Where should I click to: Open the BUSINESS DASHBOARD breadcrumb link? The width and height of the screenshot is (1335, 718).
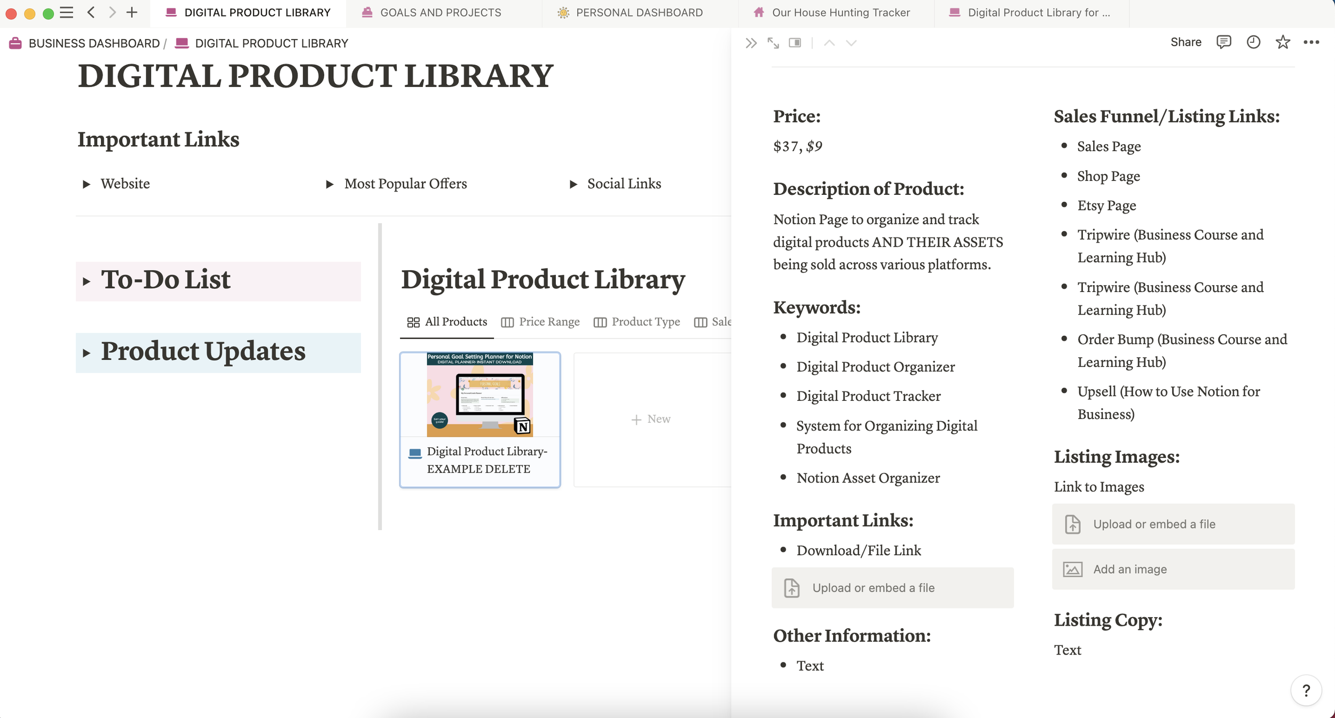(94, 43)
